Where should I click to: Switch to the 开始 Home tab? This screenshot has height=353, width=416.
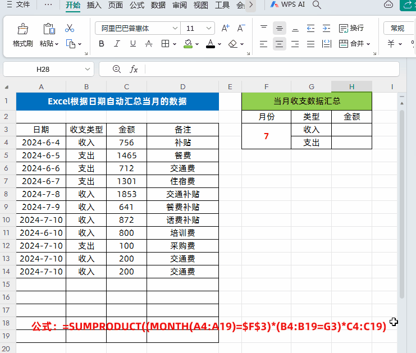73,5
